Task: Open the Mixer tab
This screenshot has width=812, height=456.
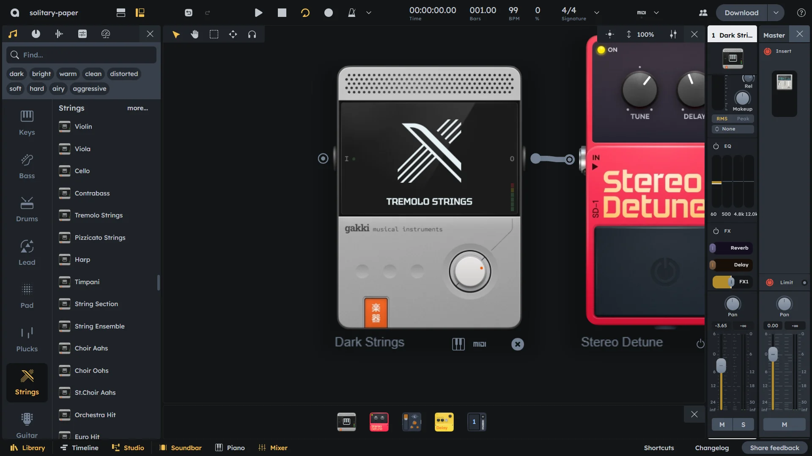Action: point(273,448)
